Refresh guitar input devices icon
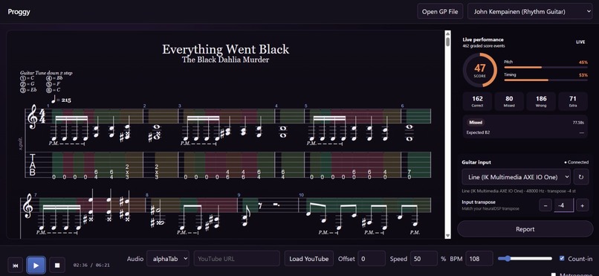 pyautogui.click(x=581, y=177)
